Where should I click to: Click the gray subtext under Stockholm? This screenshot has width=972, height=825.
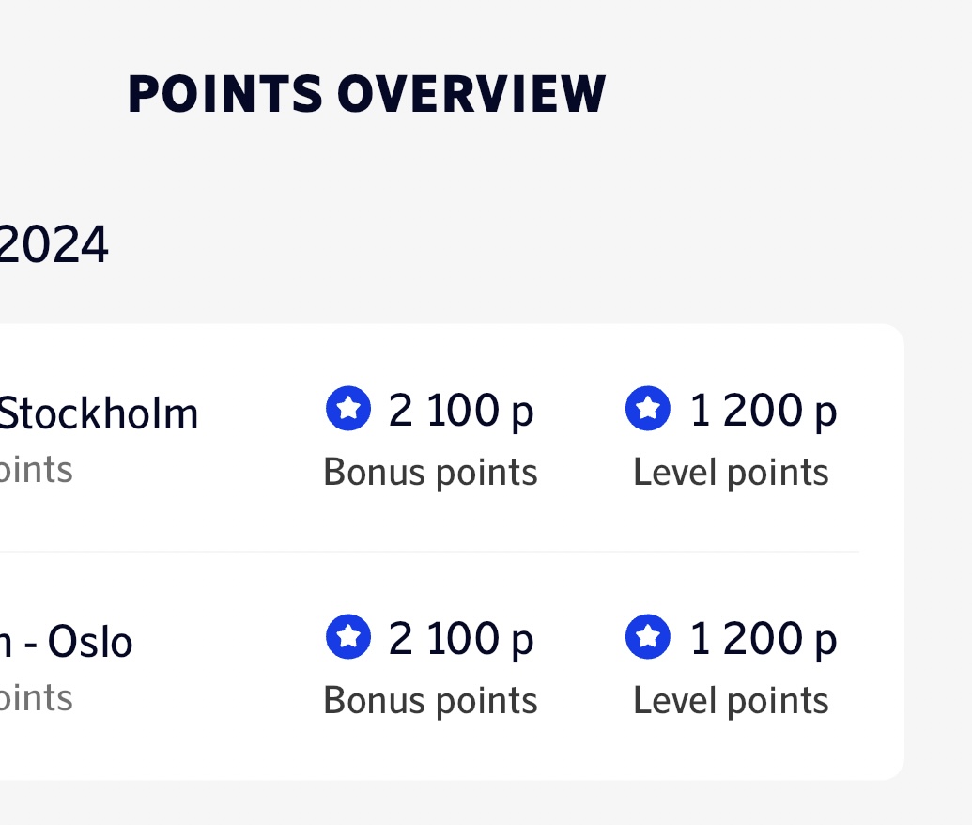[x=36, y=470]
